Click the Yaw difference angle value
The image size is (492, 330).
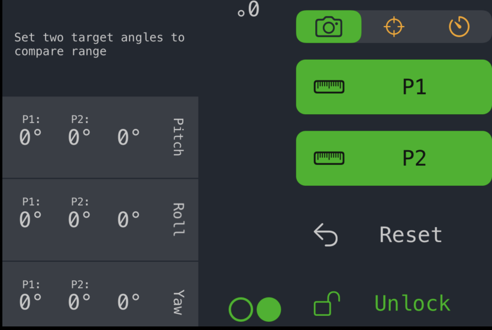coord(128,302)
